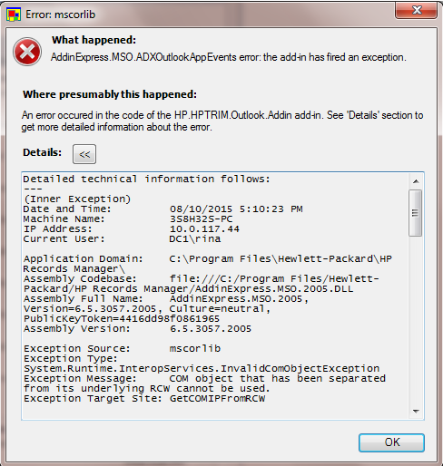Click the red error X icon

pyautogui.click(x=27, y=52)
